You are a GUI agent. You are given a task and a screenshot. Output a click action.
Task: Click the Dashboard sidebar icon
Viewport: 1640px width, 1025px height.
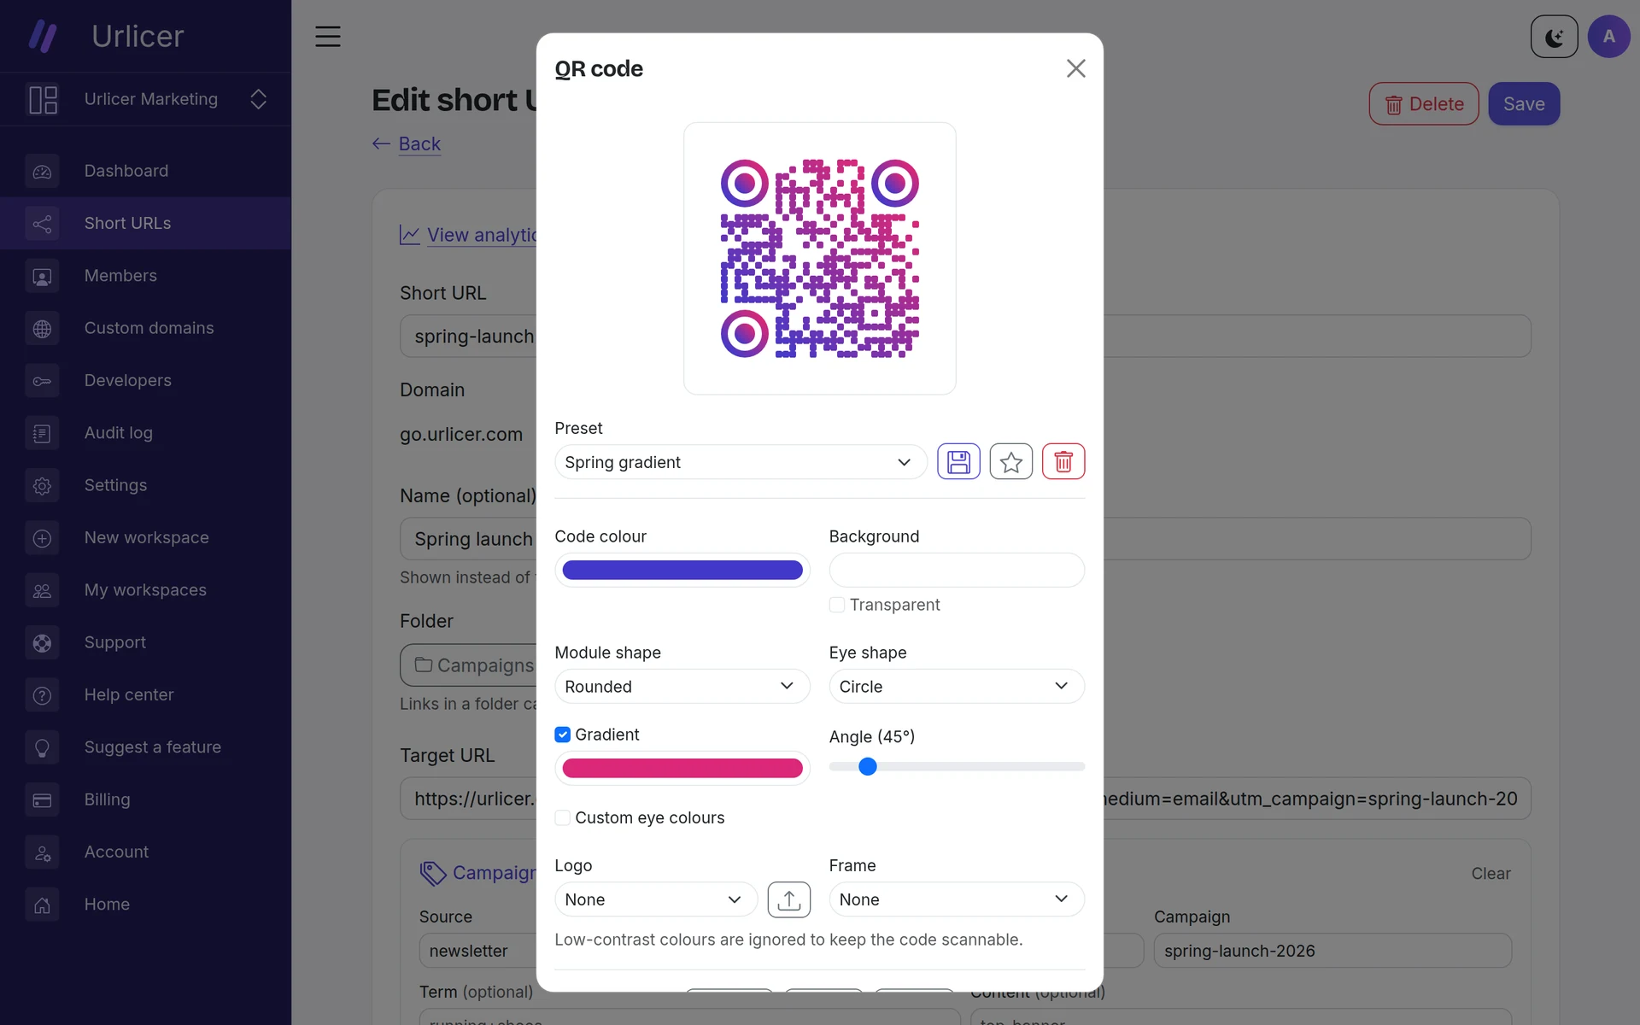click(x=42, y=172)
